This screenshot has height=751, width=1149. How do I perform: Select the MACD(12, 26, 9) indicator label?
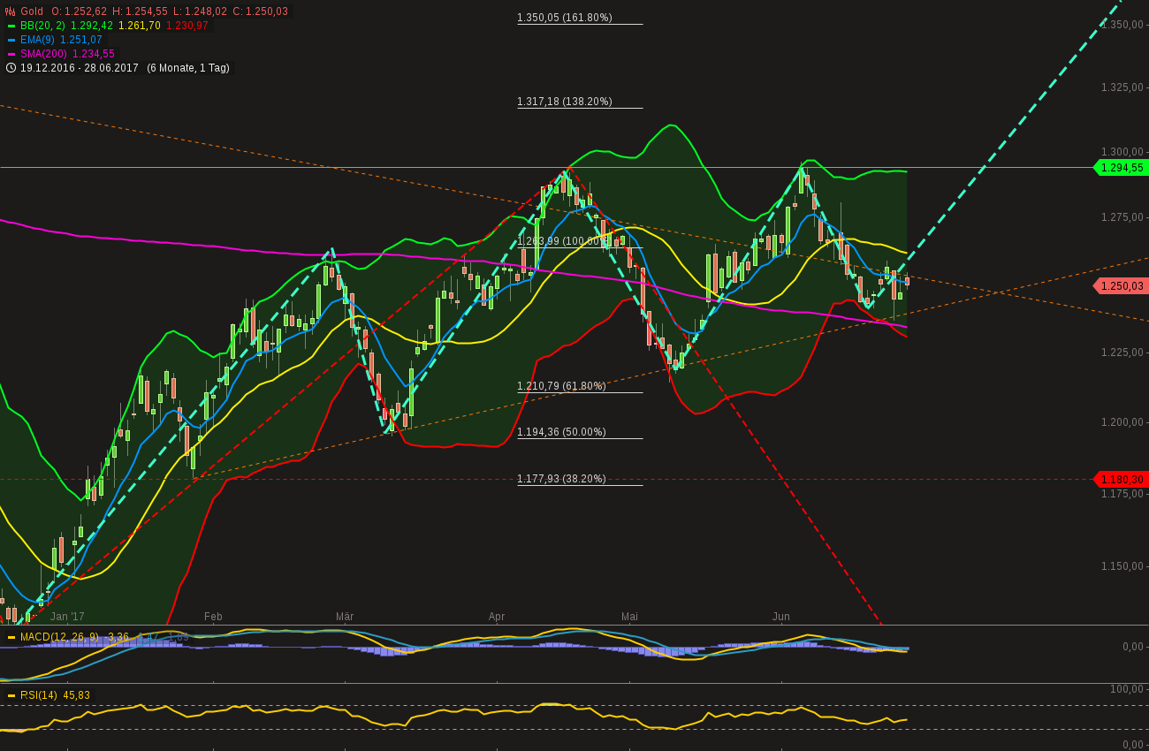coord(61,637)
